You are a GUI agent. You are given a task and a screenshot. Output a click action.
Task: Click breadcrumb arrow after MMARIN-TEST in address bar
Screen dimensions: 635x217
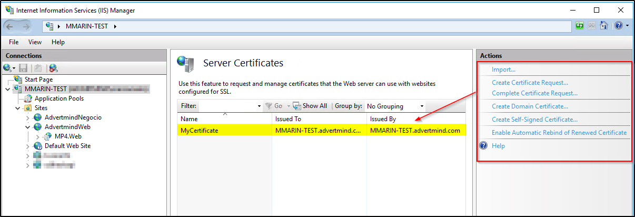(x=115, y=26)
